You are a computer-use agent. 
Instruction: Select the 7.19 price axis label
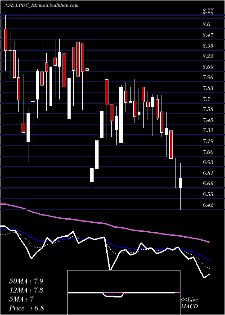point(208,141)
